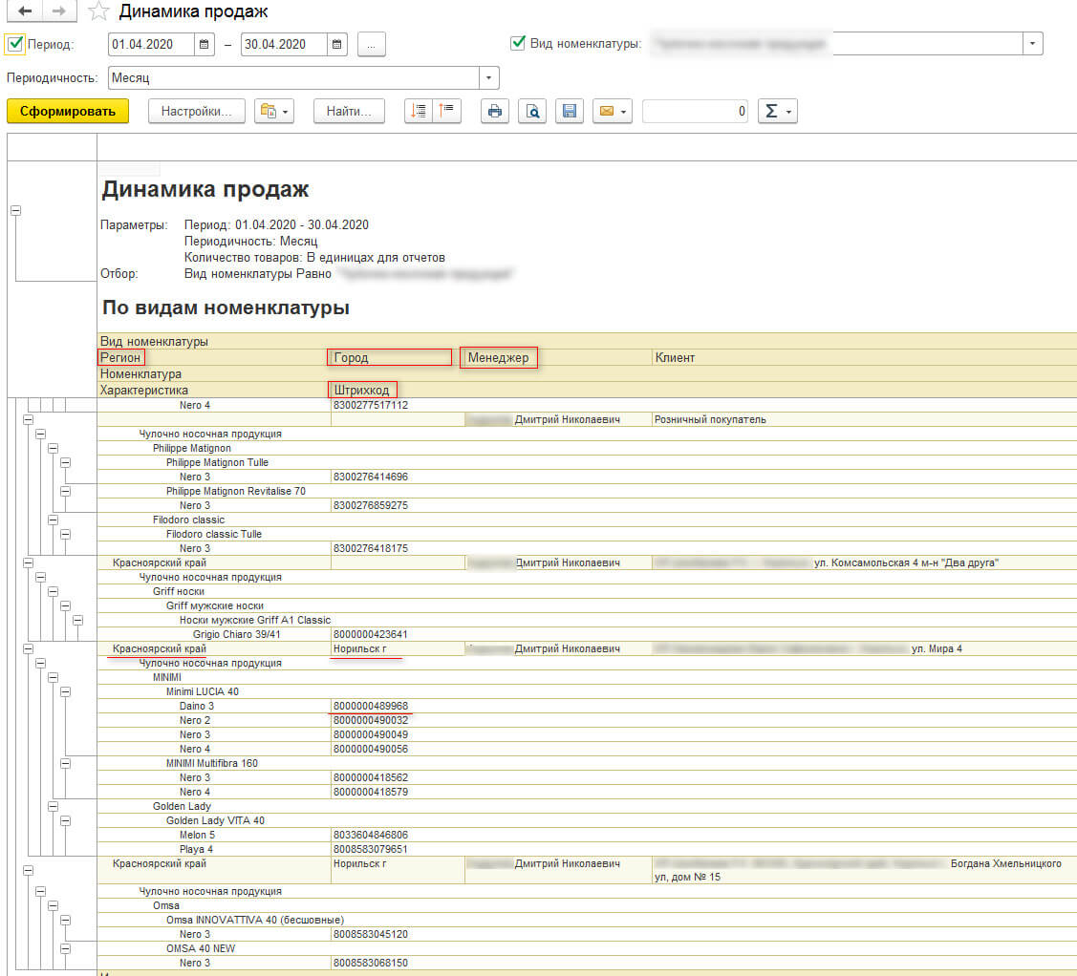Add report to favorites with star icon
1077x976 pixels.
tap(97, 12)
